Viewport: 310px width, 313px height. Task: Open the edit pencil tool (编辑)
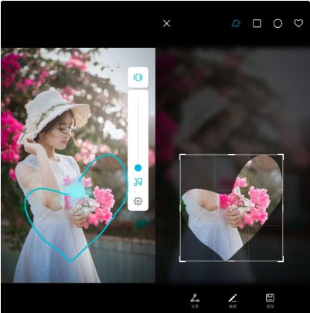pos(233,301)
